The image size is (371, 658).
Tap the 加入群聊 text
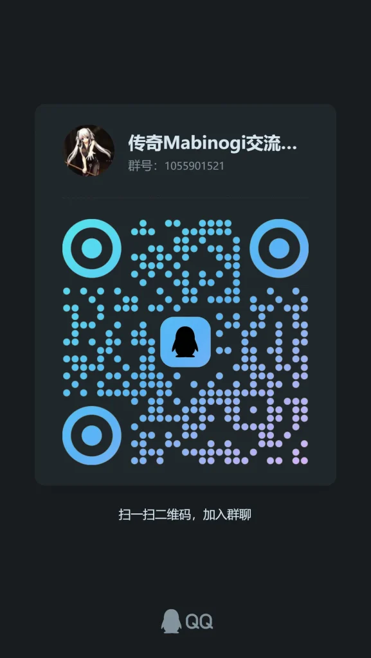click(227, 515)
